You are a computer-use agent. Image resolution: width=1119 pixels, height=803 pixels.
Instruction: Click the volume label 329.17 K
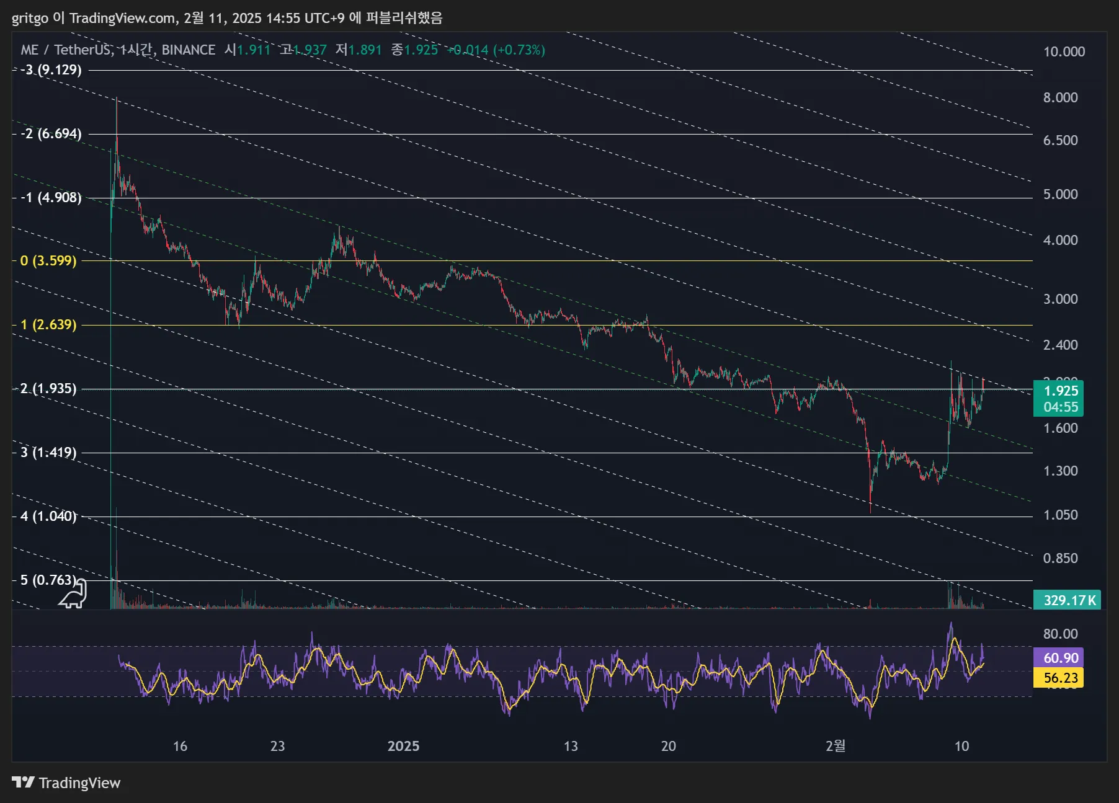click(x=1067, y=600)
